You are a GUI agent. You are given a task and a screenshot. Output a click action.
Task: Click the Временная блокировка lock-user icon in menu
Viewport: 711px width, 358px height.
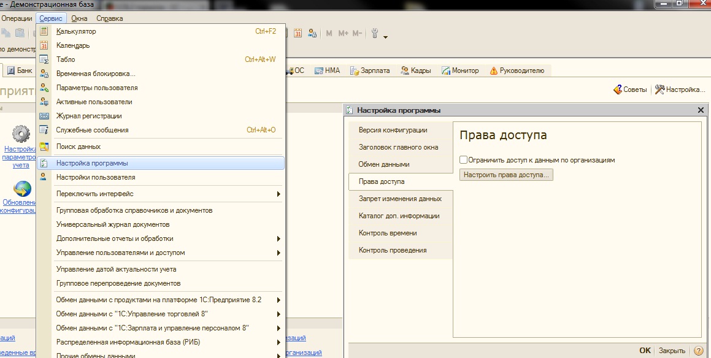click(44, 74)
